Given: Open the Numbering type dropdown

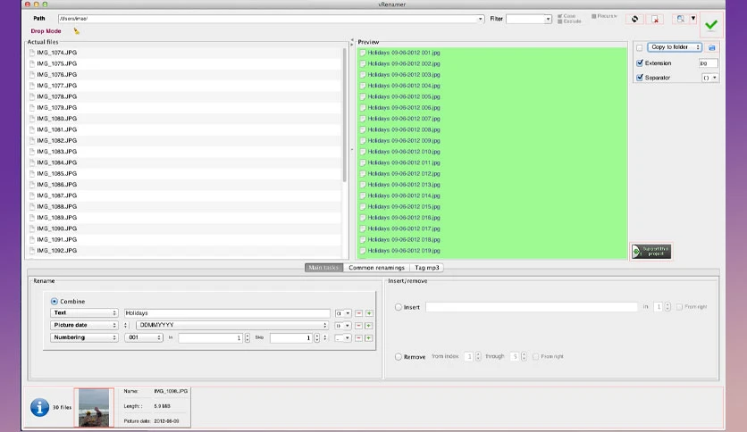Looking at the screenshot, I should coord(84,337).
